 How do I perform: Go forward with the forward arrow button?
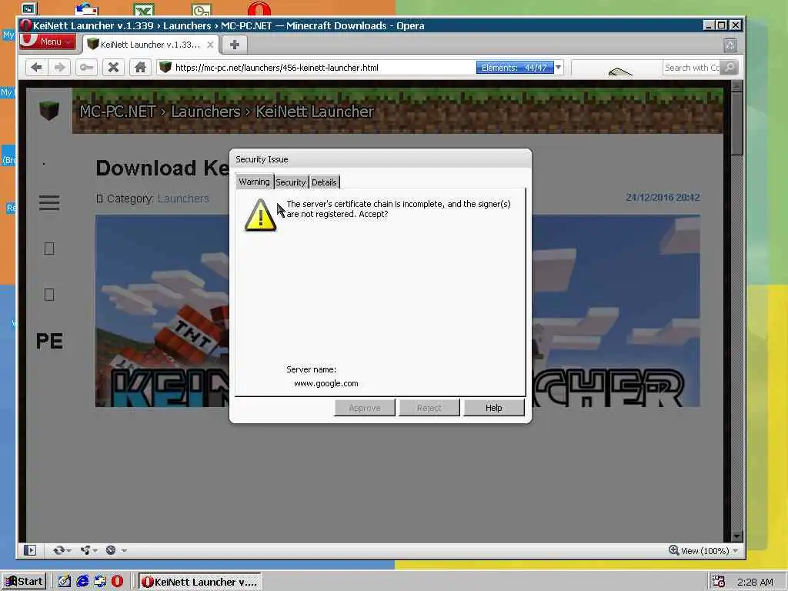point(60,68)
